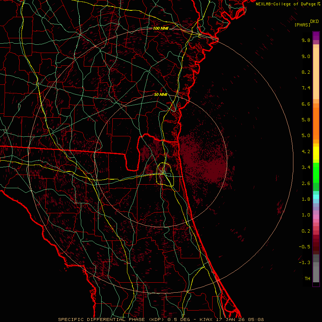The image size is (322, 322).
Task: Click the yellow beltway loop near radar center
Action: pos(165,174)
